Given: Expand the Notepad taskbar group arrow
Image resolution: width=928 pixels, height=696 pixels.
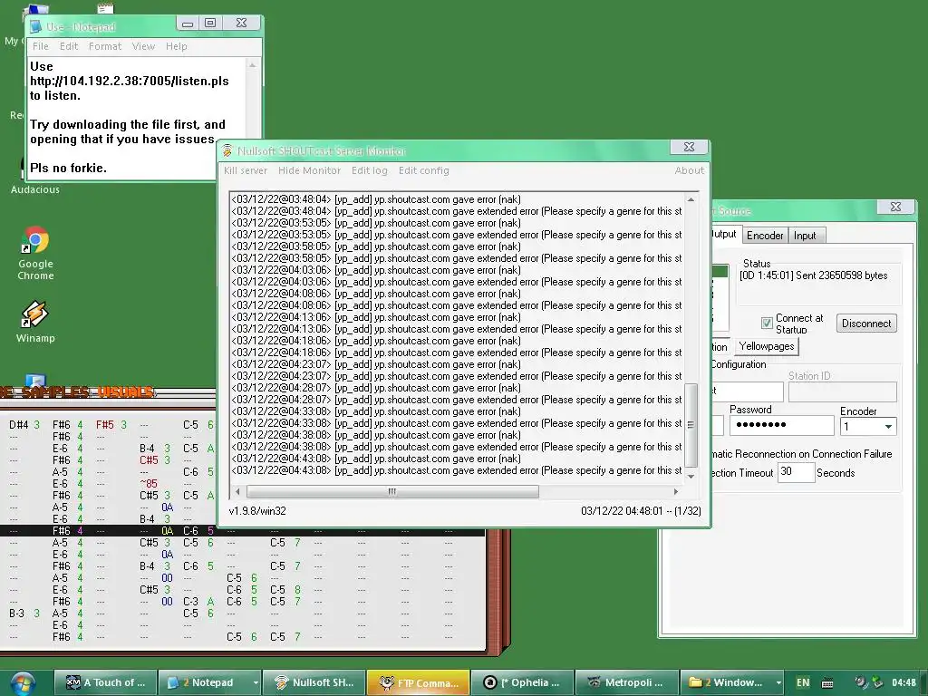Looking at the screenshot, I should [256, 682].
